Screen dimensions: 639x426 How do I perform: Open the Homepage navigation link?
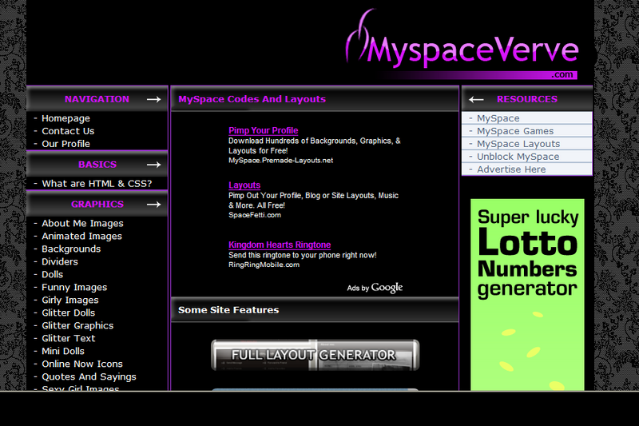coord(65,118)
